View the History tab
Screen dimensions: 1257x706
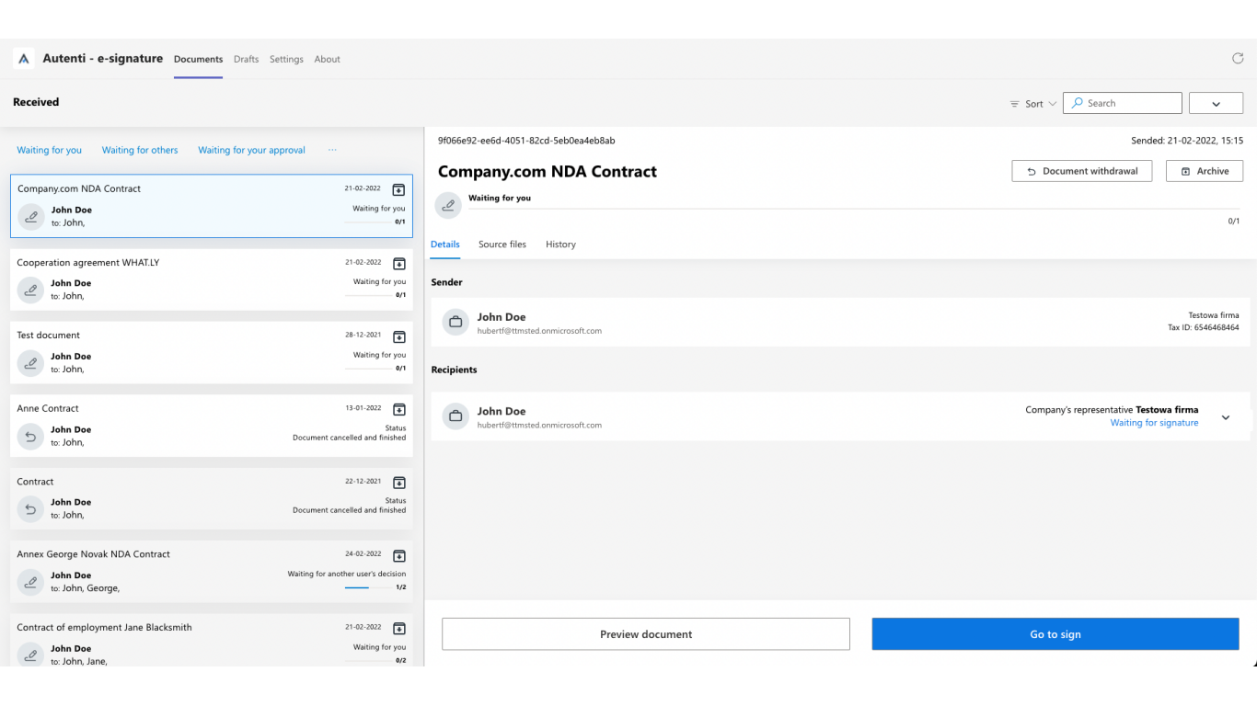[560, 245]
